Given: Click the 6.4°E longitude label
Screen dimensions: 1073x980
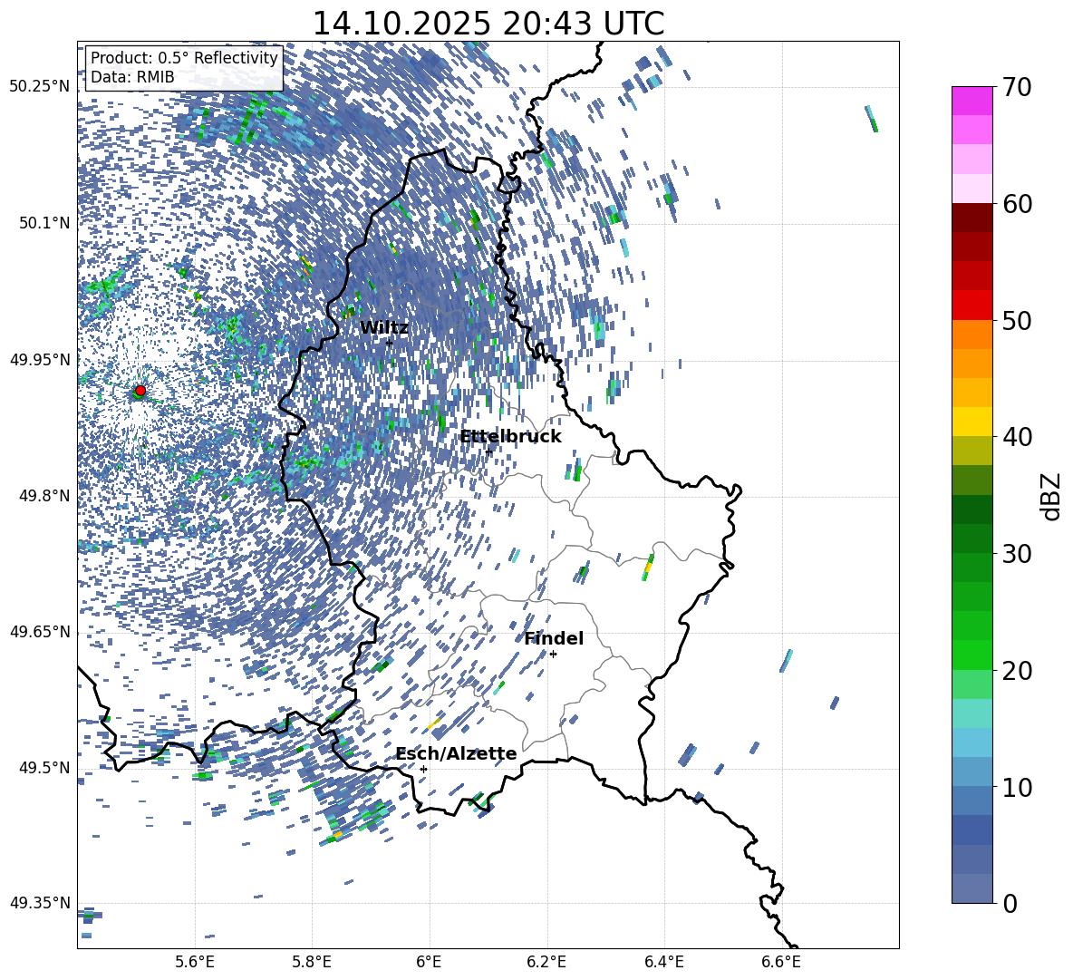Looking at the screenshot, I should click(x=663, y=962).
